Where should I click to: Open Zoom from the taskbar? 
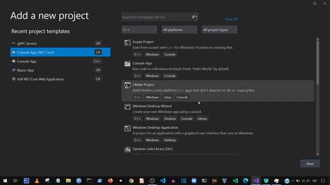click(x=194, y=180)
